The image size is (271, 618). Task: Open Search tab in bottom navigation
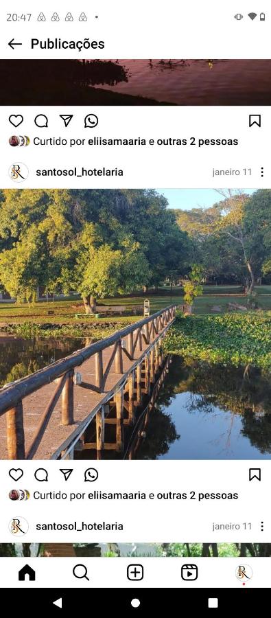click(81, 572)
